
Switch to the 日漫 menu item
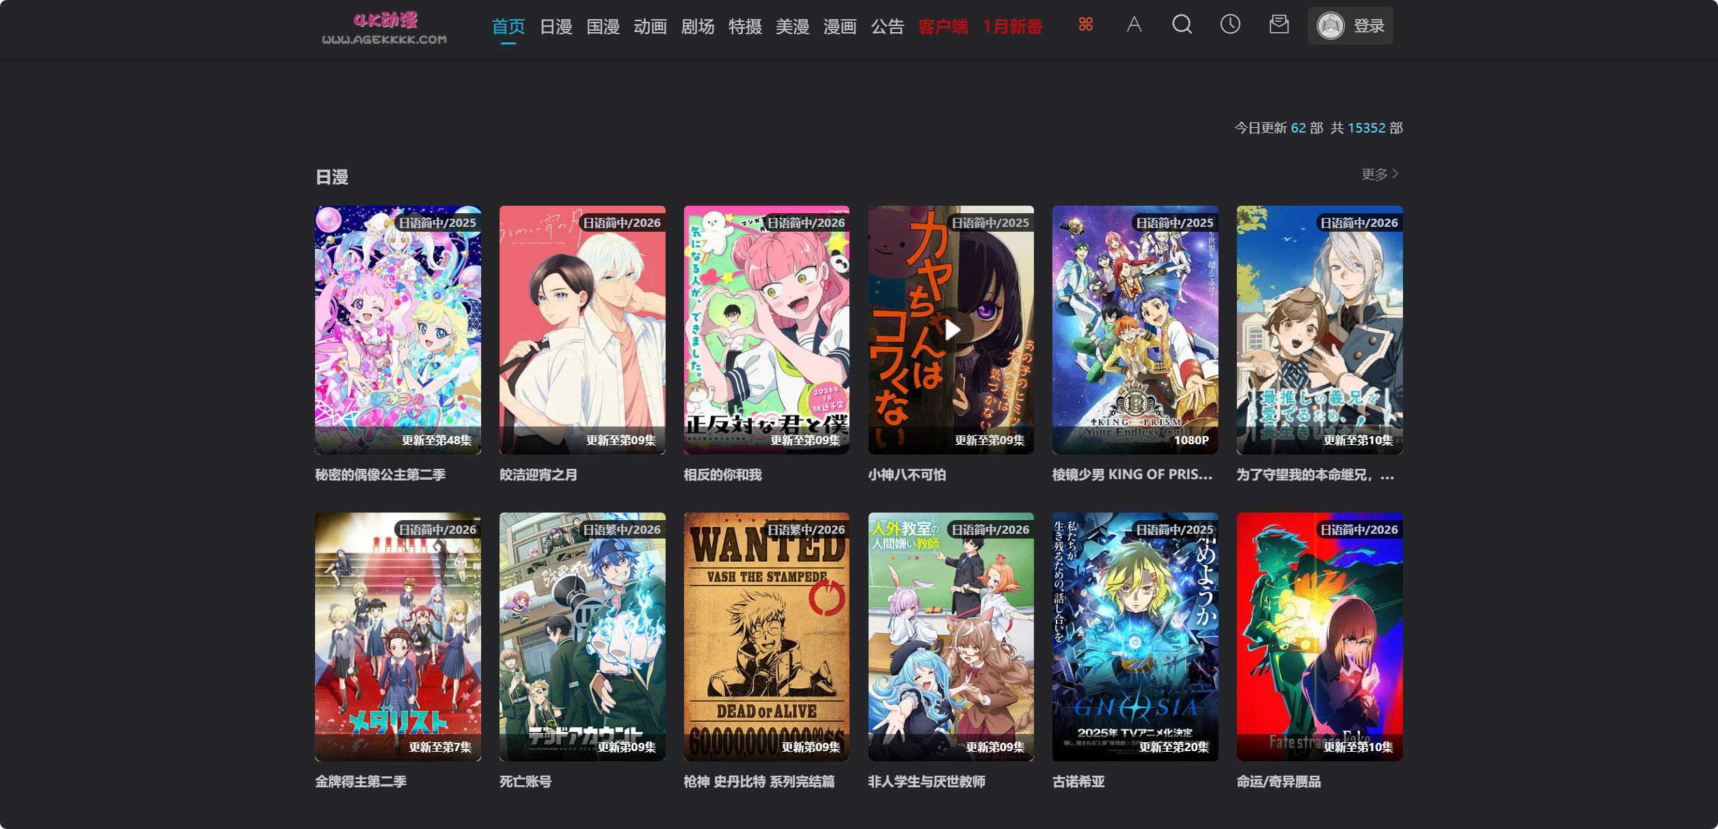tap(556, 27)
